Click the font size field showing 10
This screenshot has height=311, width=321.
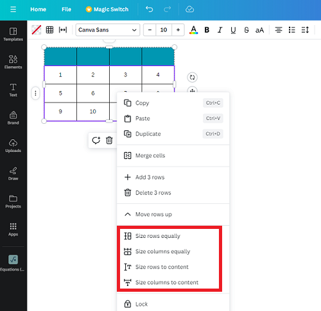pos(164,30)
